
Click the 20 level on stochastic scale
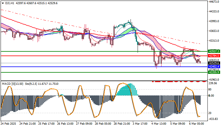click(x=210, y=113)
